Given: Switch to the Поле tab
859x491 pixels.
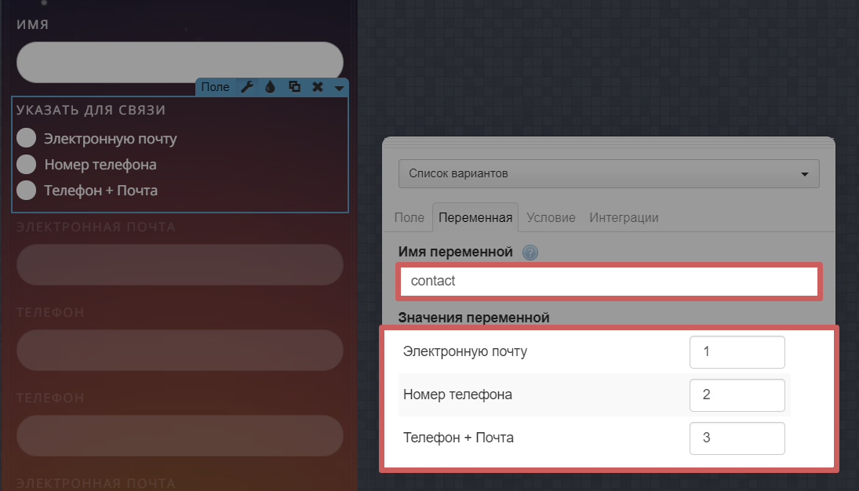Looking at the screenshot, I should tap(409, 217).
